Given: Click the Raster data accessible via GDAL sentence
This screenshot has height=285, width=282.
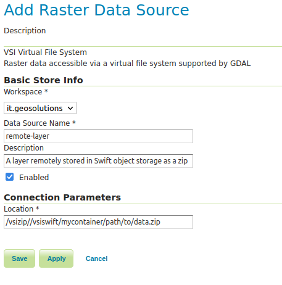Looking at the screenshot, I should [127, 64].
